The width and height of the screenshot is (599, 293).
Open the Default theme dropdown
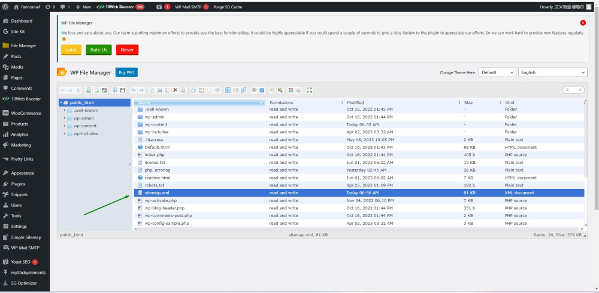click(x=497, y=72)
